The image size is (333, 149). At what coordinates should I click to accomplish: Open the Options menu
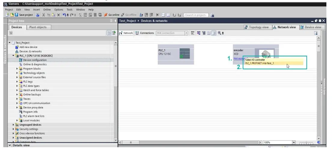point(59,10)
